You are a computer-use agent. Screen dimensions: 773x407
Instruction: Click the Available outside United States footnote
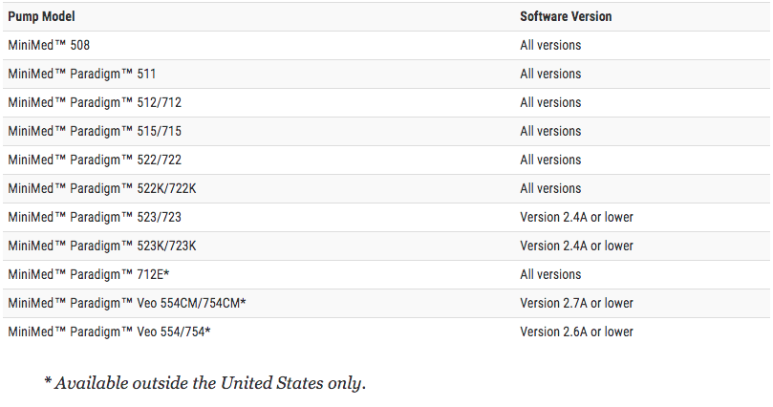pyautogui.click(x=205, y=383)
